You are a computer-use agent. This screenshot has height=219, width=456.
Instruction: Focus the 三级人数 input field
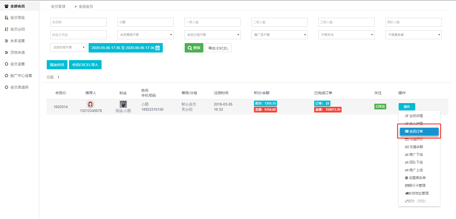click(346, 22)
